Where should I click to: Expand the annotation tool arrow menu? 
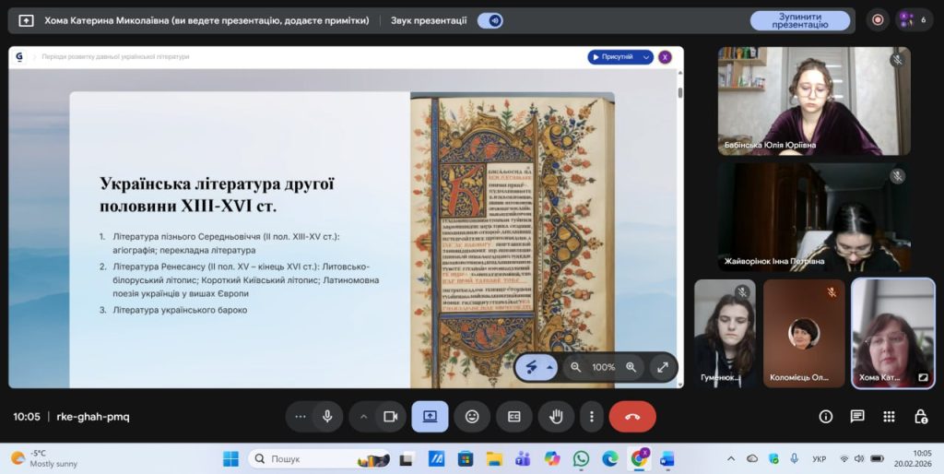[x=550, y=367]
